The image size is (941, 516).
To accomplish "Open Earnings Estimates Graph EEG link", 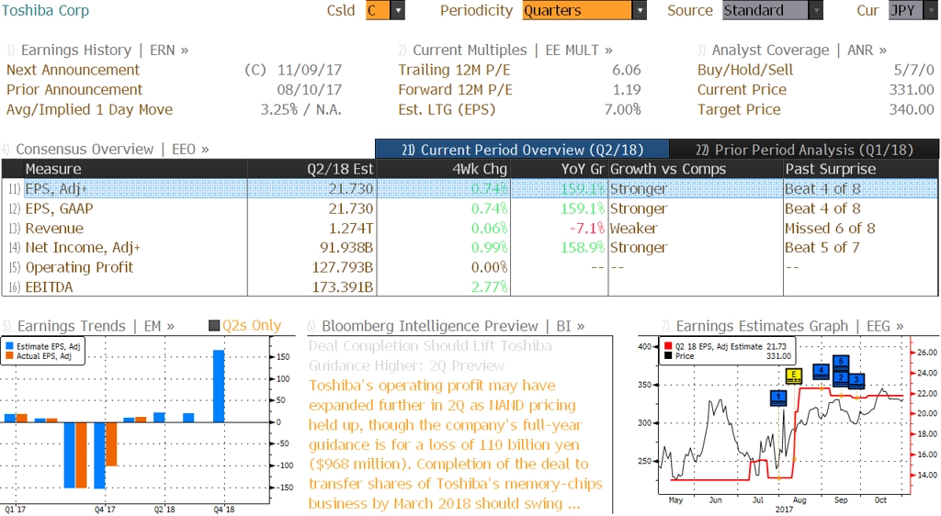I will (783, 326).
